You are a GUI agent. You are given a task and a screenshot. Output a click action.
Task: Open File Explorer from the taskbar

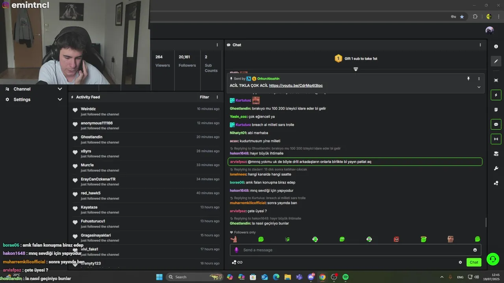[288, 277]
